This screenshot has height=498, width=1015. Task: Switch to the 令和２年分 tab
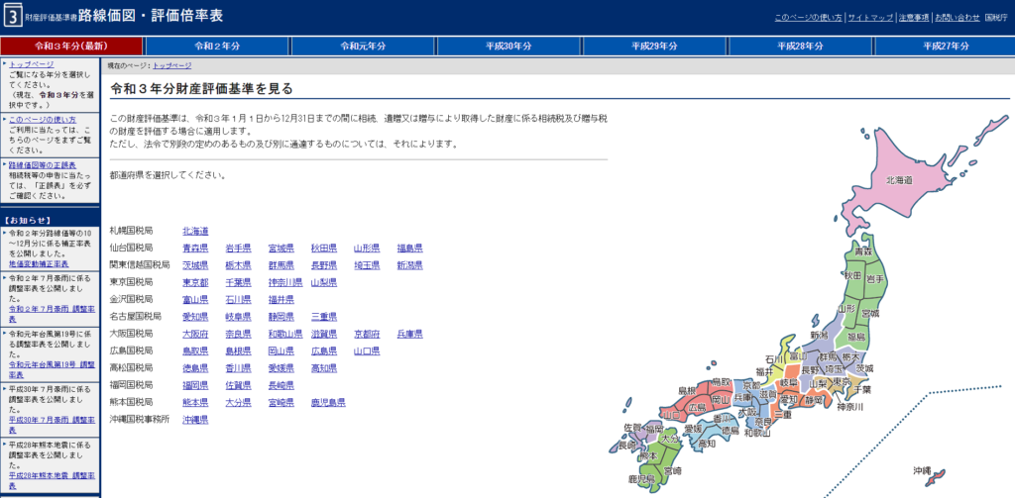click(218, 47)
